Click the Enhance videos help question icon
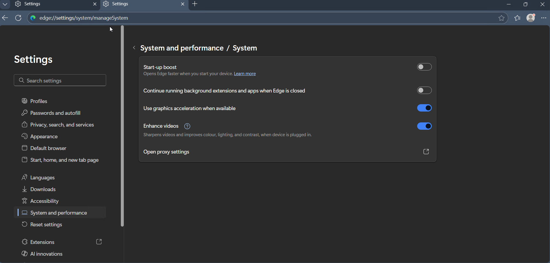Screen dimensions: 550x263 187,126
